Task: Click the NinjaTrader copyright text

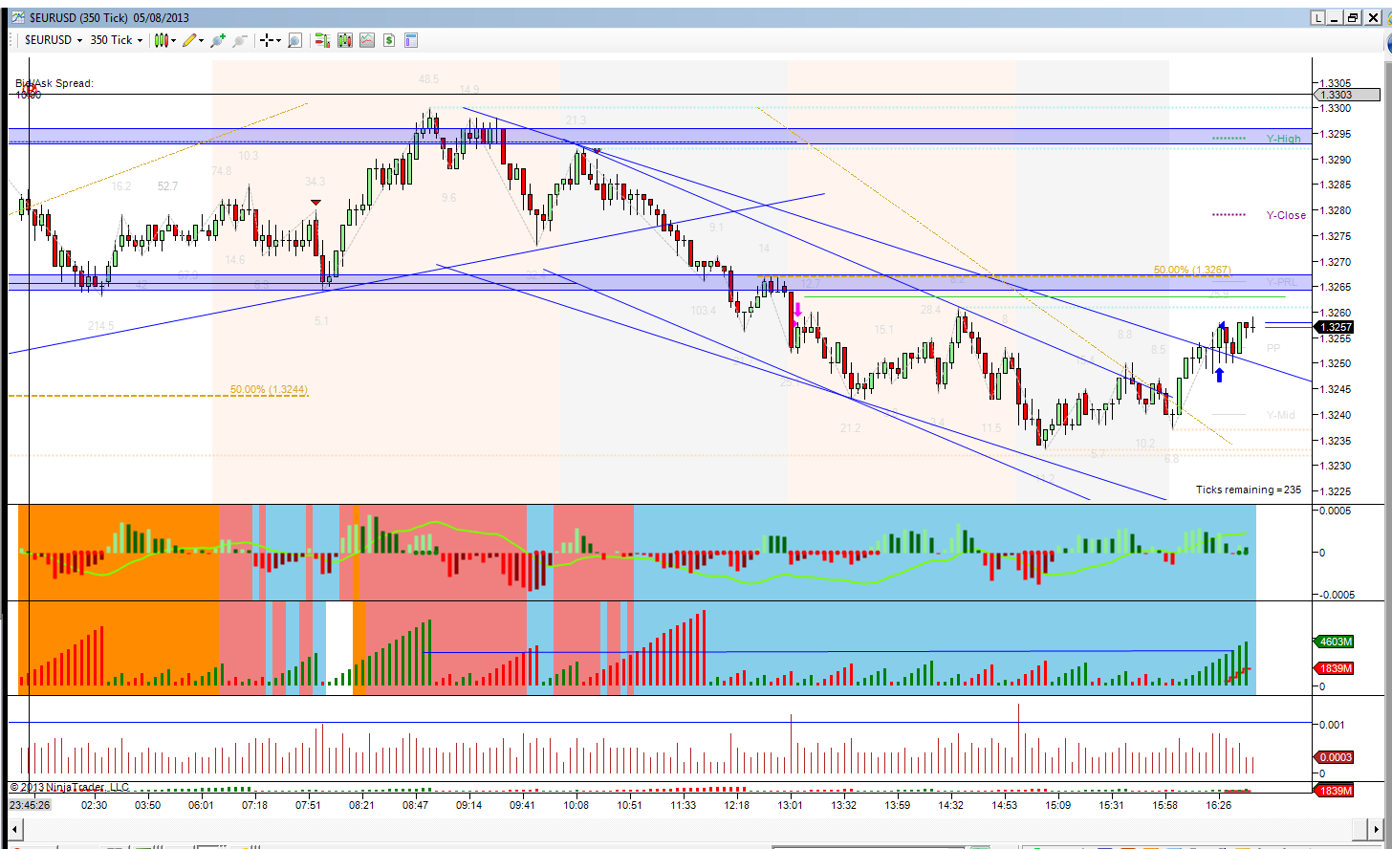Action: (x=69, y=787)
